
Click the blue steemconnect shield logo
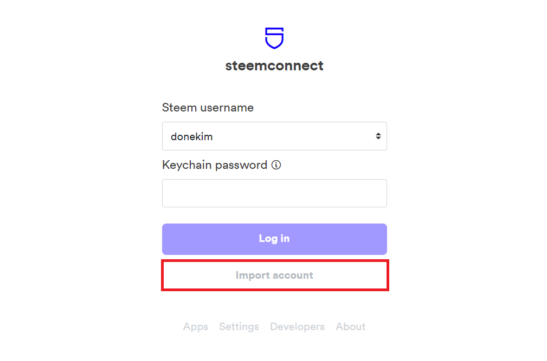274,38
